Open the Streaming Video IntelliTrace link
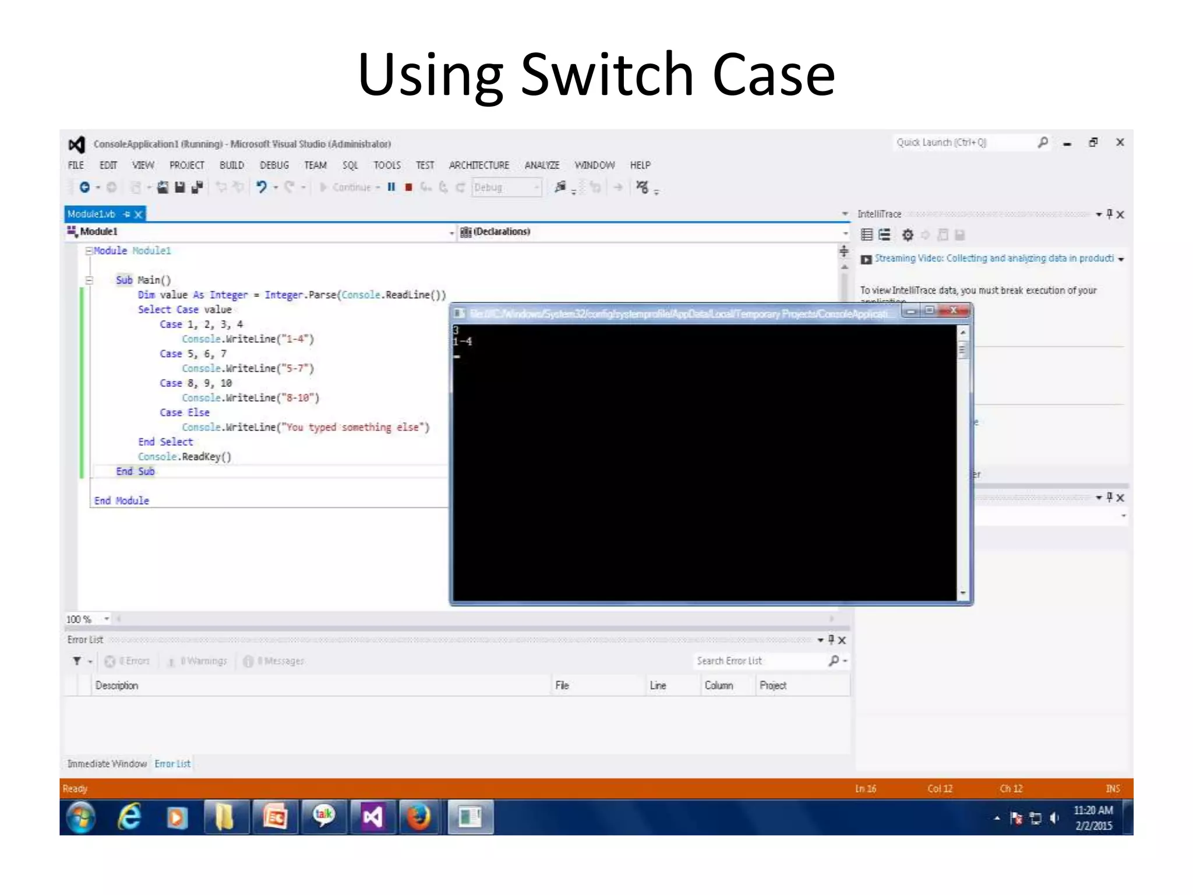The width and height of the screenshot is (1193, 895). pyautogui.click(x=994, y=258)
